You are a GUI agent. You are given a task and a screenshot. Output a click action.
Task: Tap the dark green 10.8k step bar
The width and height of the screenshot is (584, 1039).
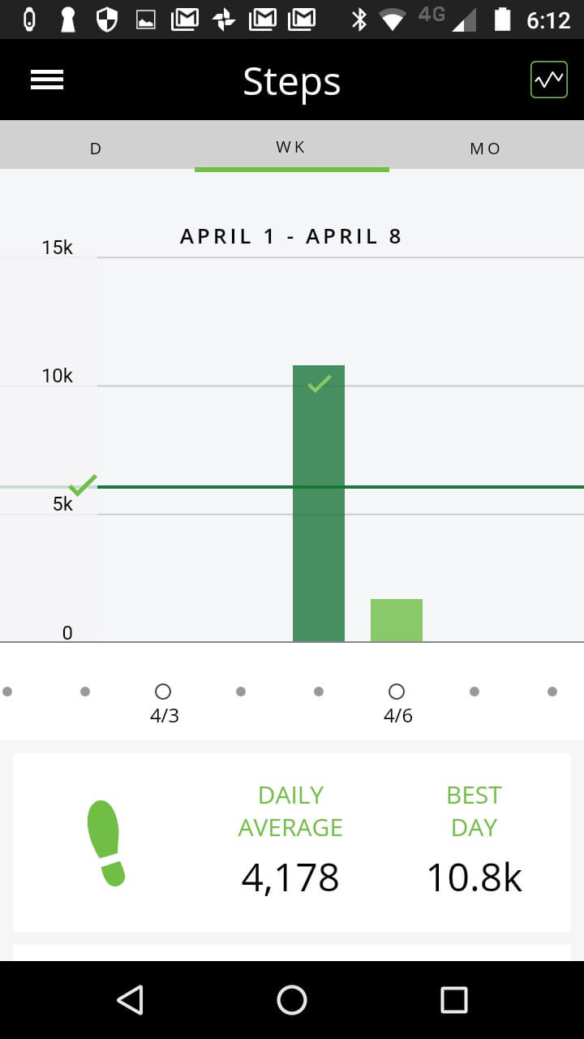point(319,503)
